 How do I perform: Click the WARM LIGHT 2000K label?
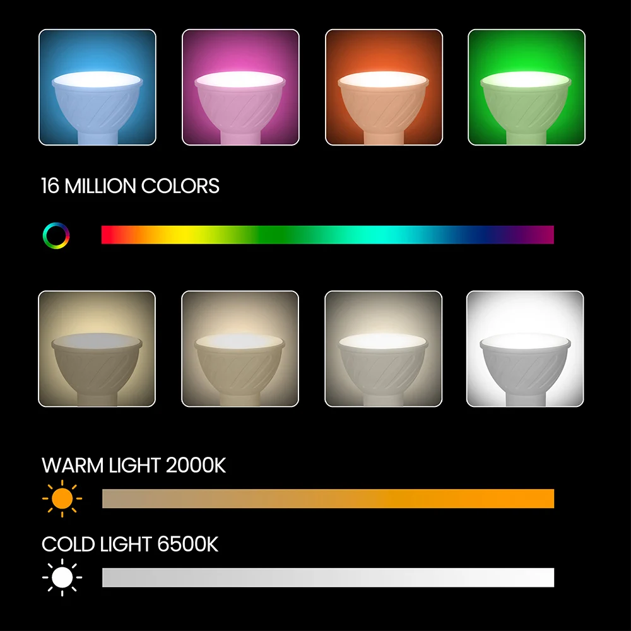point(134,465)
